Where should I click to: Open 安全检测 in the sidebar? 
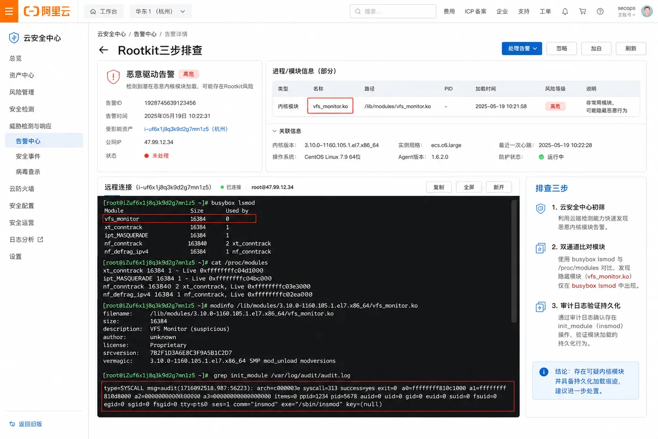[x=22, y=109]
